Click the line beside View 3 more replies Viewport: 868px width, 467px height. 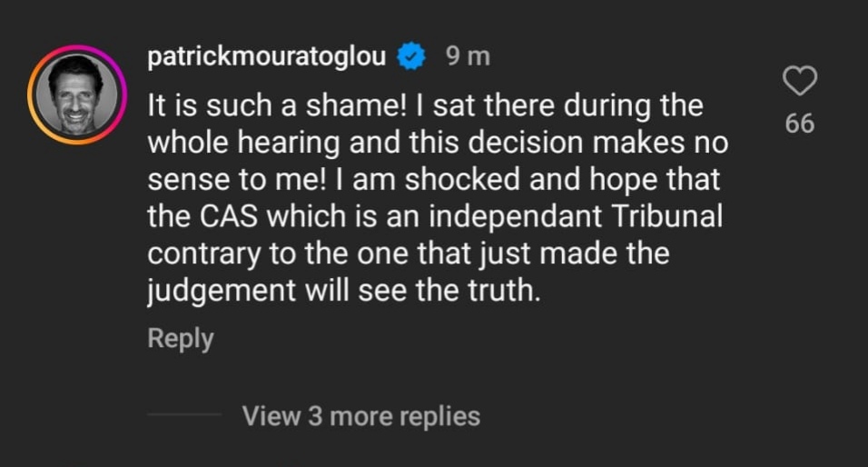[184, 416]
